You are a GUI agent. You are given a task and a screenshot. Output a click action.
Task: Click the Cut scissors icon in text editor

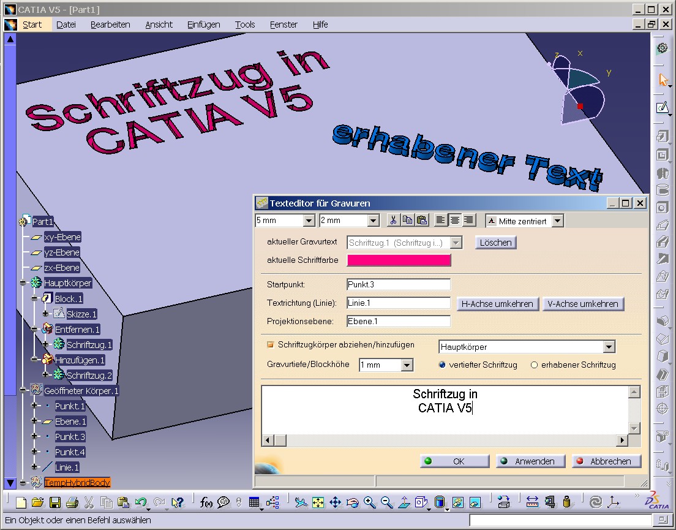[x=392, y=221]
